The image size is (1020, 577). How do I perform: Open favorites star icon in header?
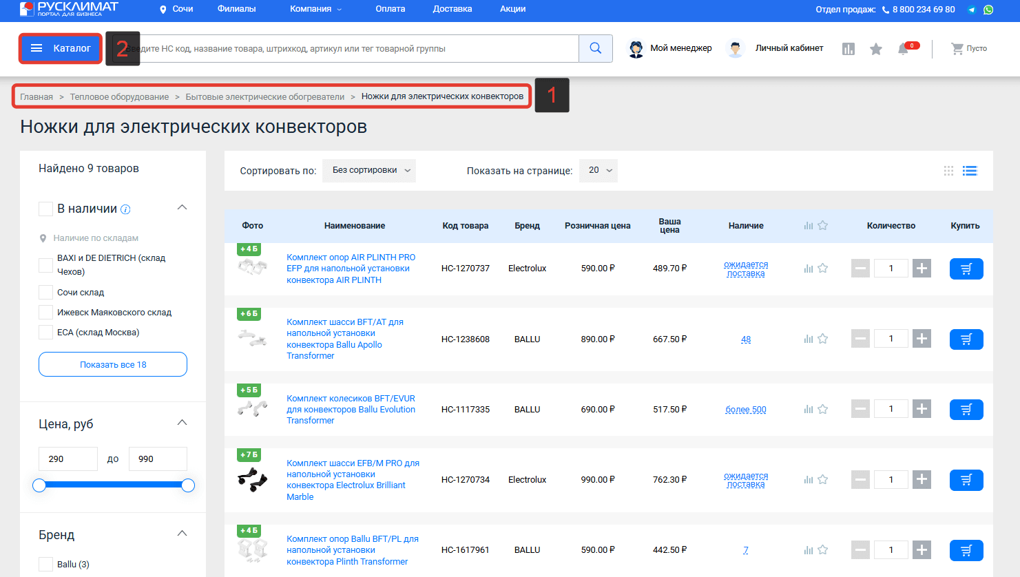pyautogui.click(x=876, y=49)
